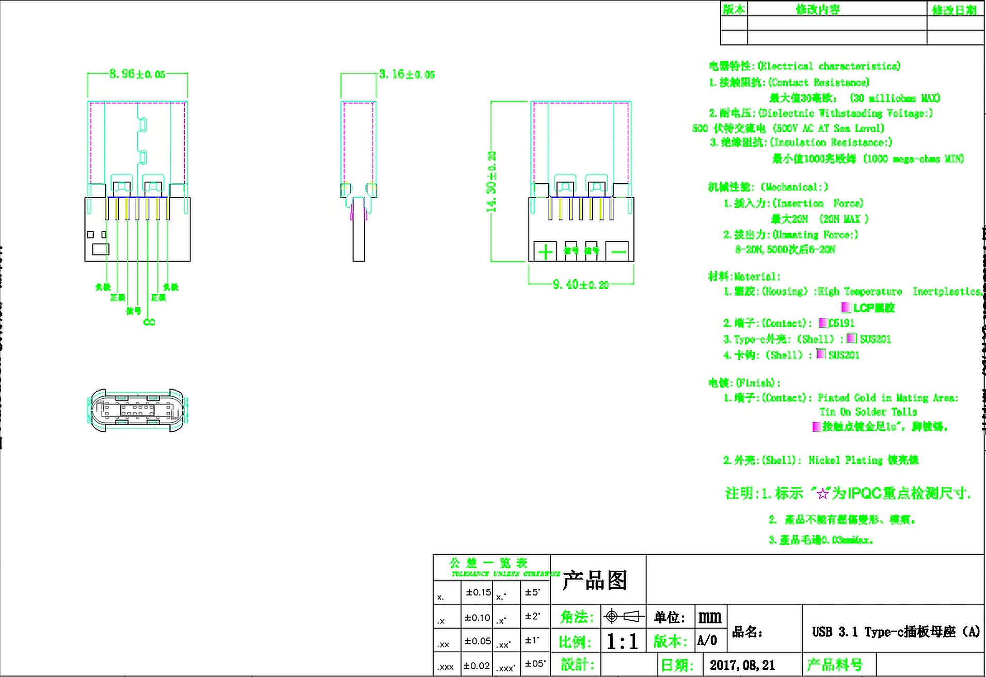Click the minus solder pad symbol
The height and width of the screenshot is (677, 986).
tap(618, 251)
